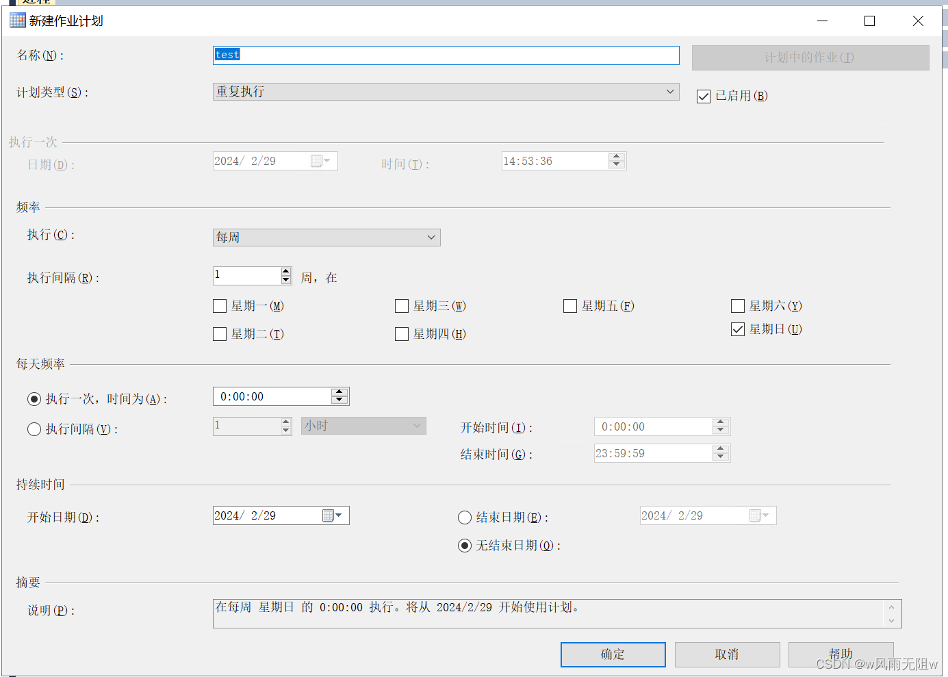Increase the 执行一次 time 0:00:00 spinner
Viewport: 948px width, 677px height.
coord(340,392)
